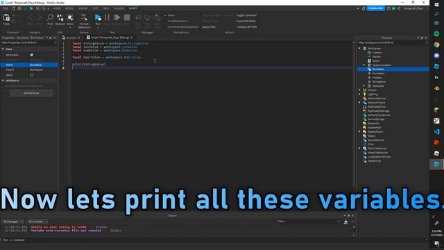Click Toggle Comment action

coord(247,15)
